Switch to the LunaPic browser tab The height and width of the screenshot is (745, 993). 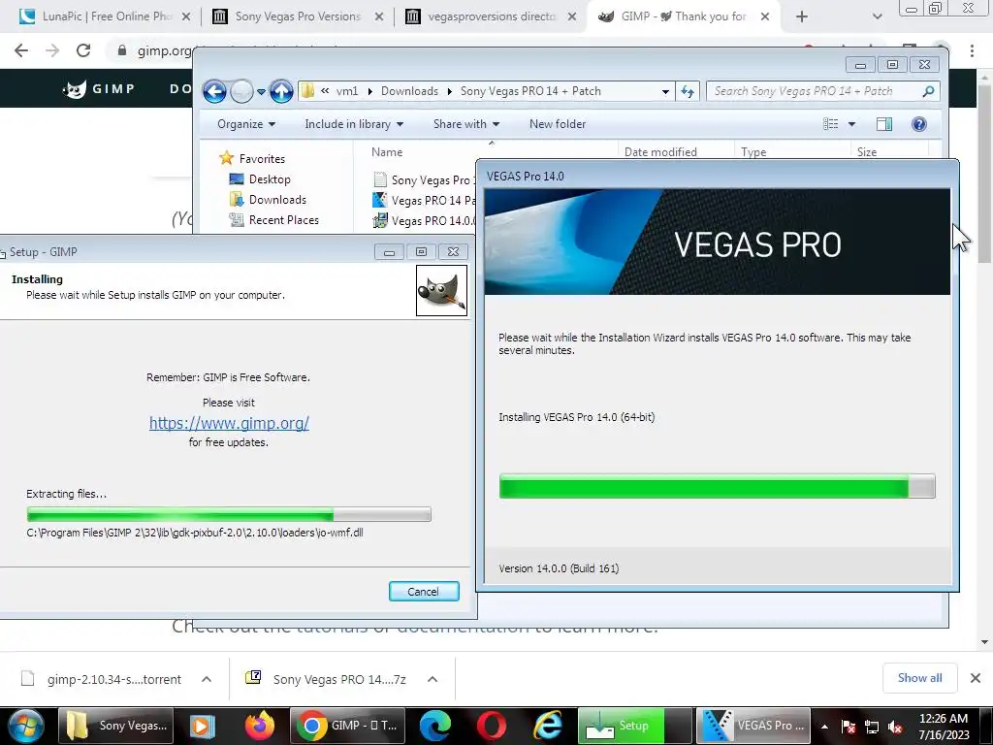point(105,16)
